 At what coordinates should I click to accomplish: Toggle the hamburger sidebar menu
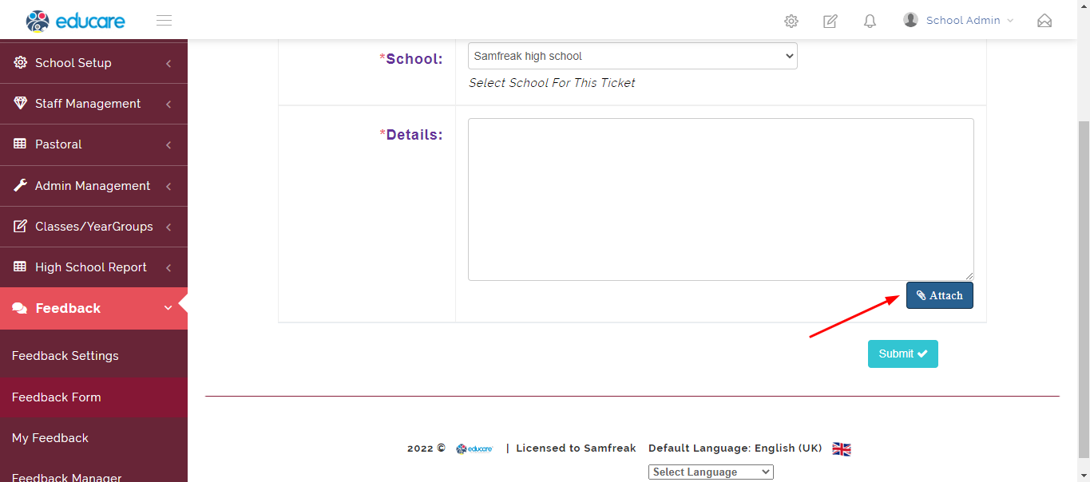164,21
